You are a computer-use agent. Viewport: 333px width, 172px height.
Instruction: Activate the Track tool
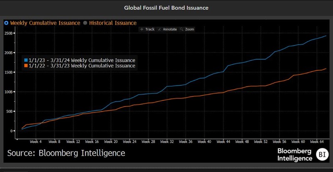pos(148,29)
